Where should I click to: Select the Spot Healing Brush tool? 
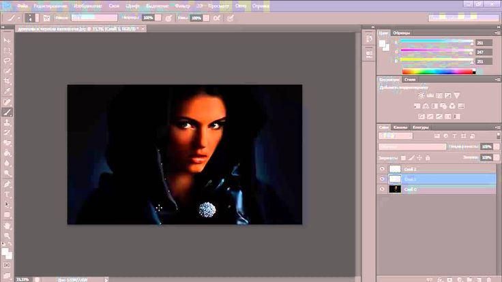(7, 102)
